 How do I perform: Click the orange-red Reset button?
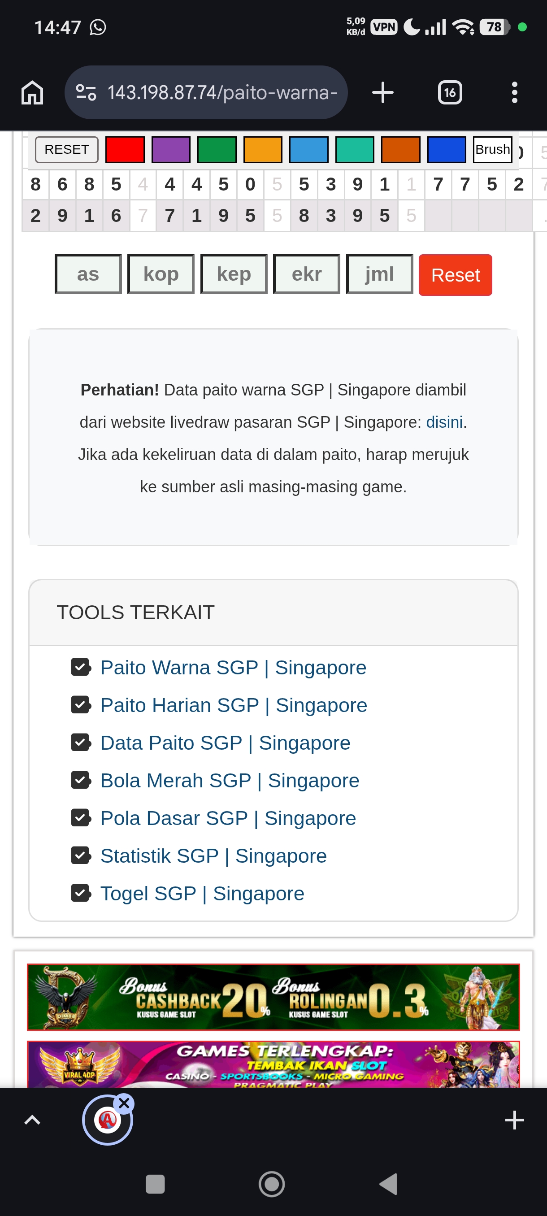tap(455, 275)
